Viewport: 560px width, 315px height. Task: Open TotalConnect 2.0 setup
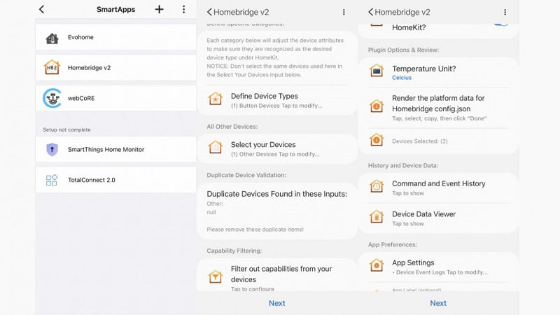pyautogui.click(x=115, y=180)
